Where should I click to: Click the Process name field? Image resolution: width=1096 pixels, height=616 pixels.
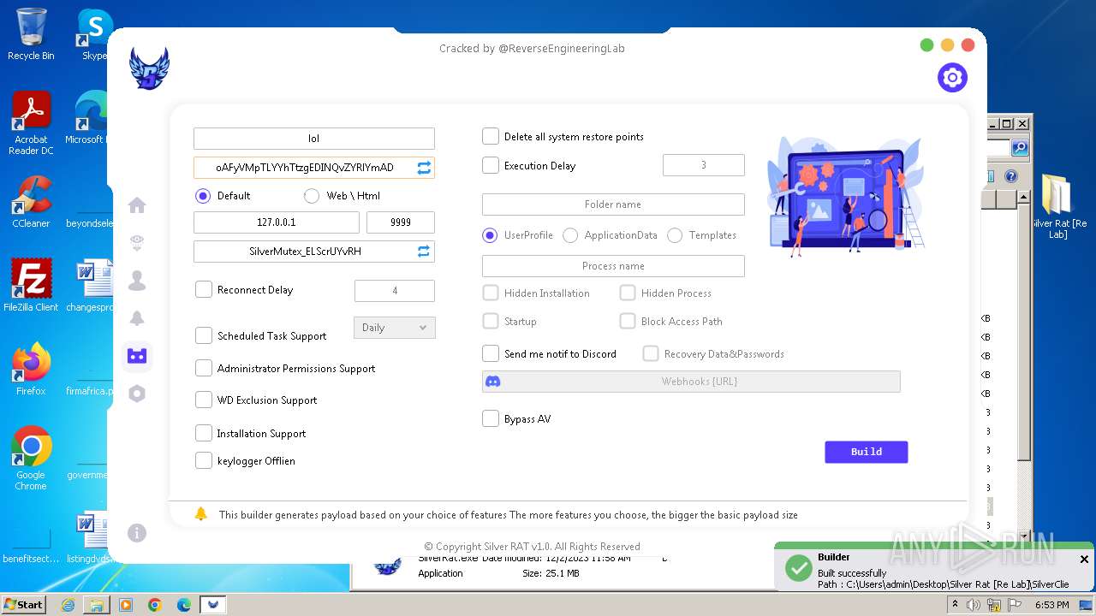click(x=613, y=266)
